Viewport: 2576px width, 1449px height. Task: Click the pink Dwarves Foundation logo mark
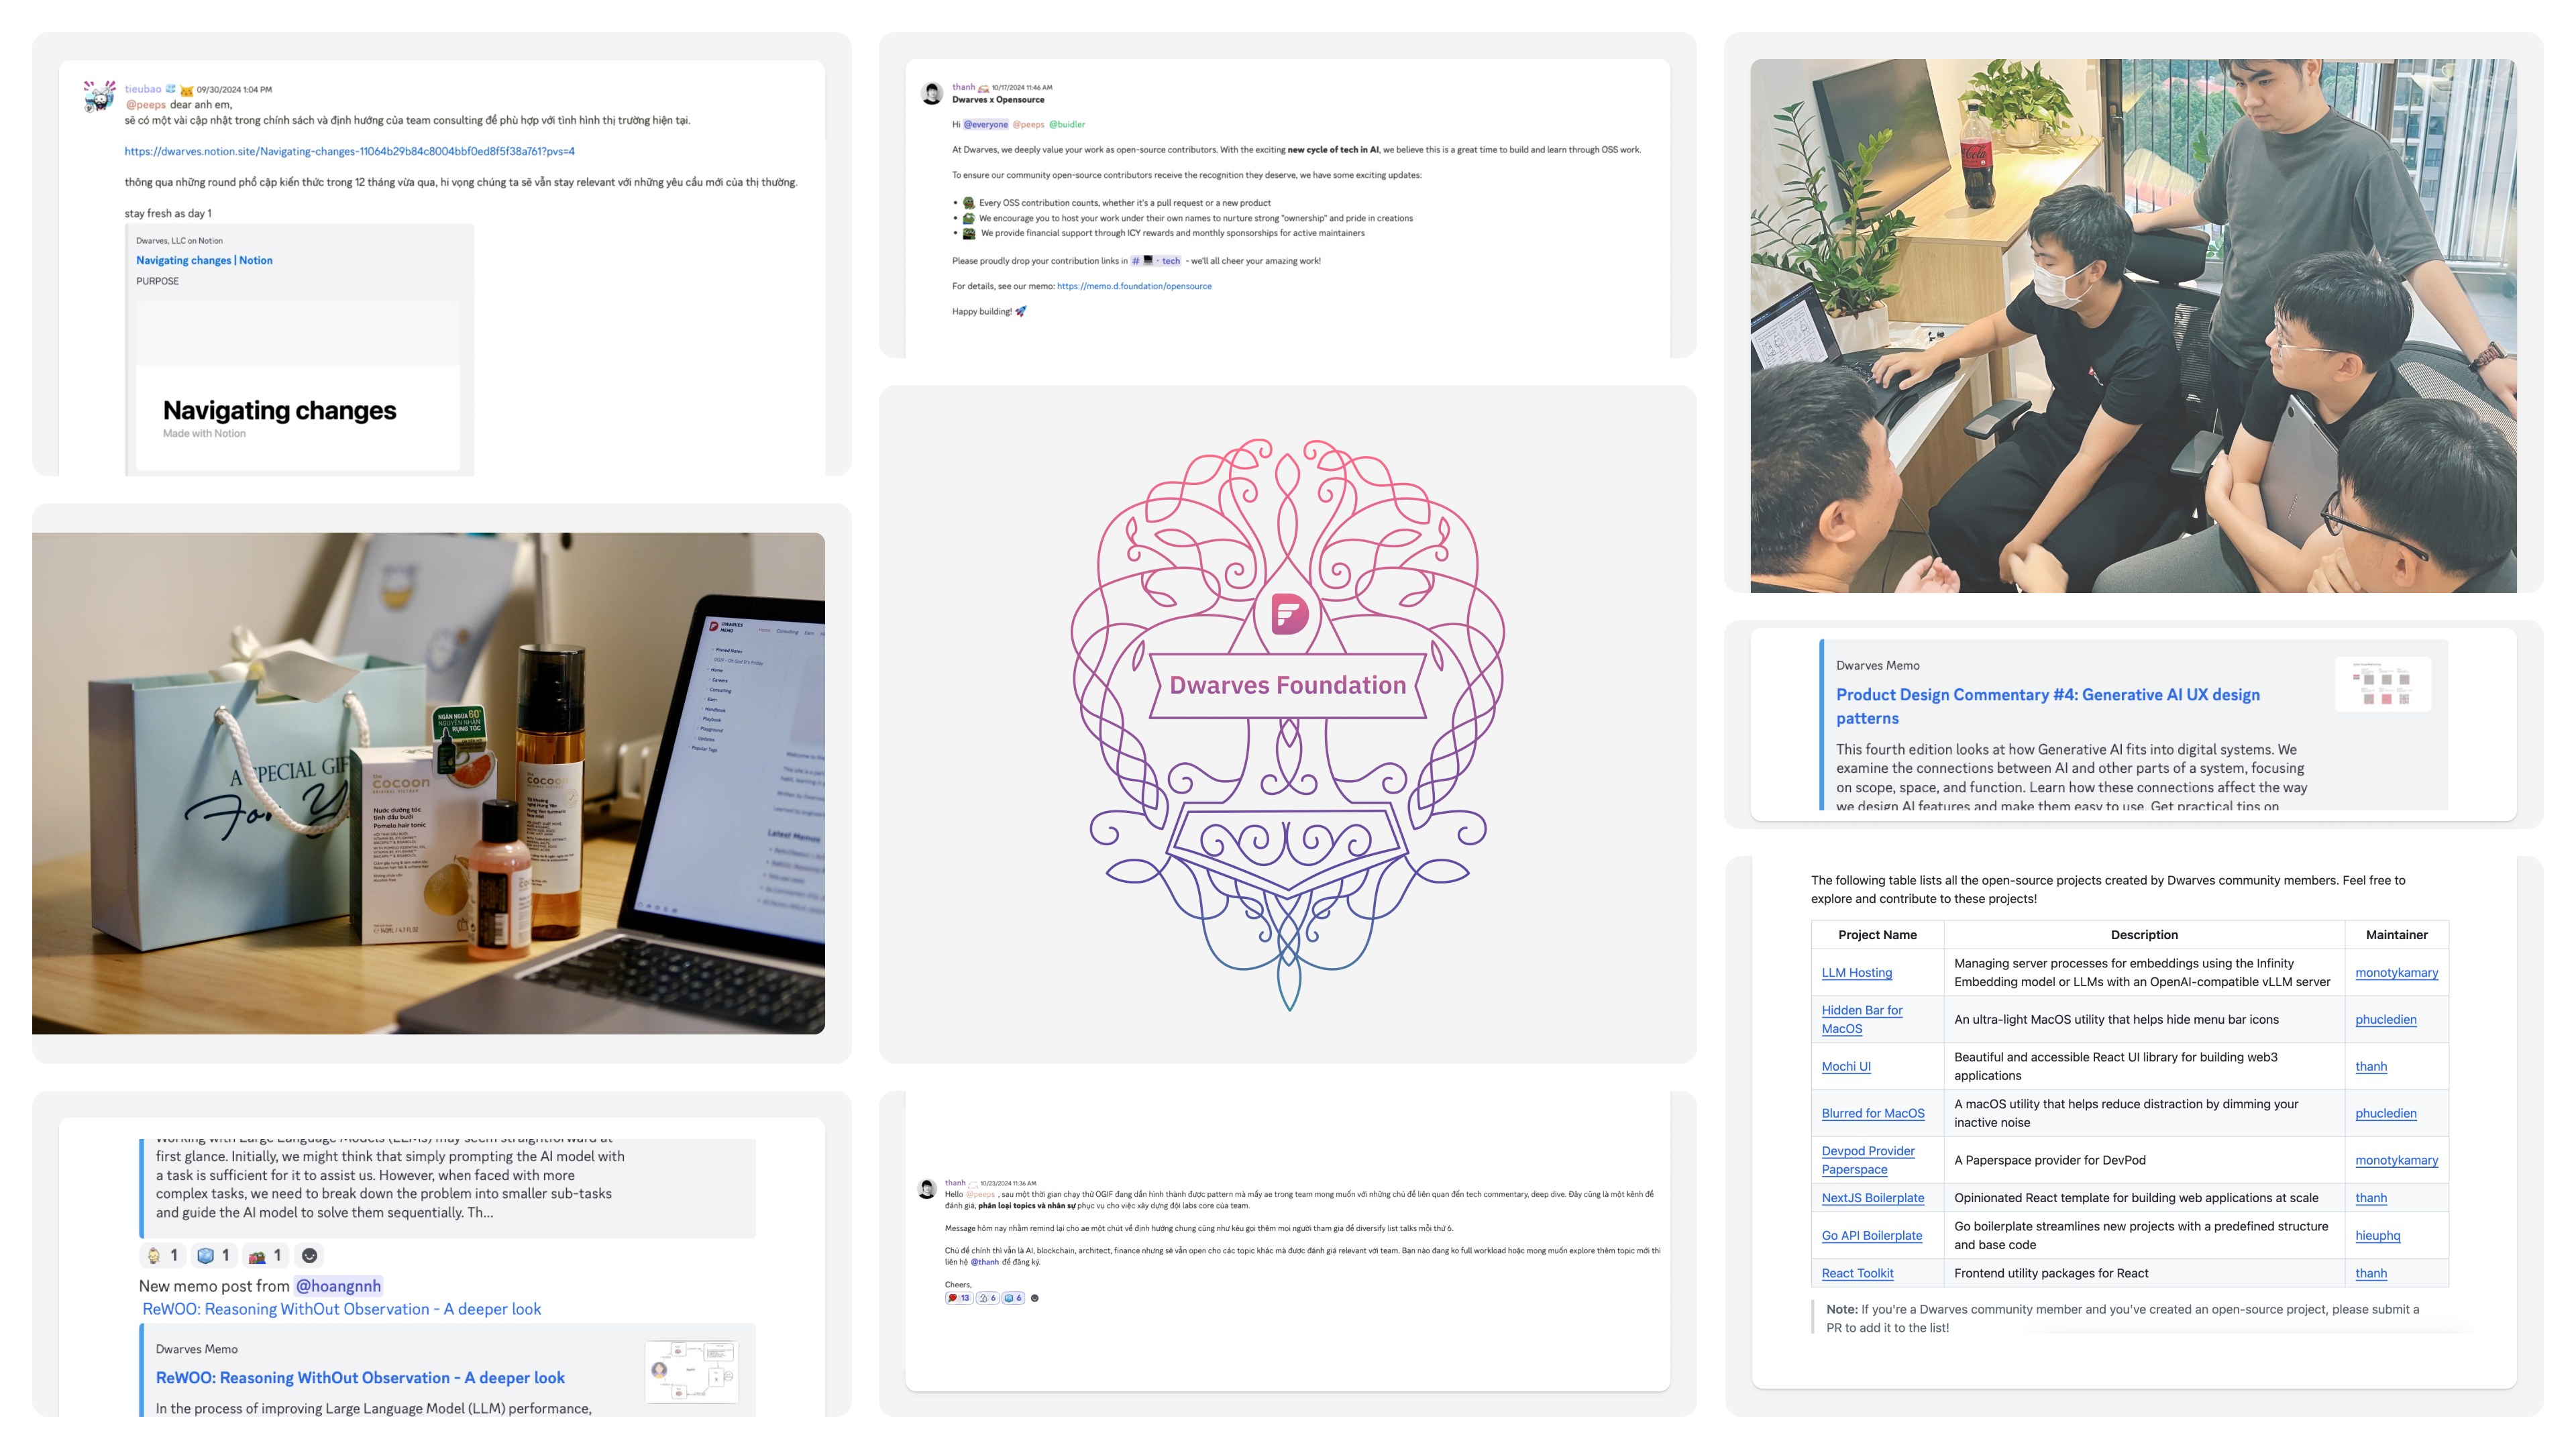1289,613
